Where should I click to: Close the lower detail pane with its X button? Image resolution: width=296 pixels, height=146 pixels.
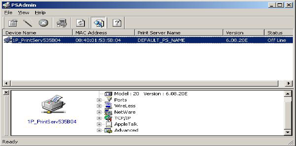pos(6,92)
